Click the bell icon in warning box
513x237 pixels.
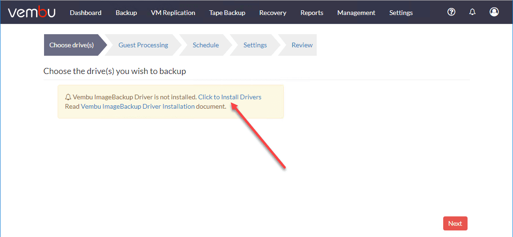pos(68,97)
